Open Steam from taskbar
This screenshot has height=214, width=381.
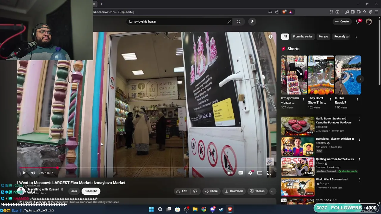pos(221,209)
